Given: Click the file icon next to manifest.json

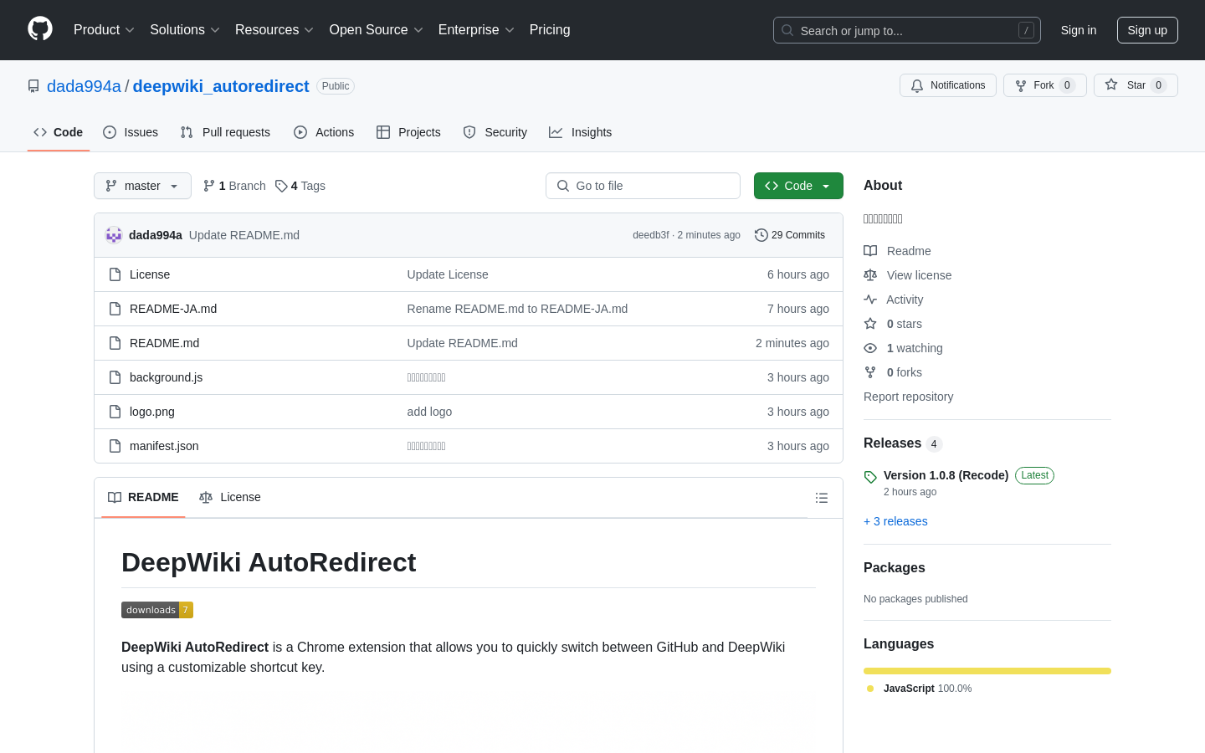Looking at the screenshot, I should coord(115,446).
